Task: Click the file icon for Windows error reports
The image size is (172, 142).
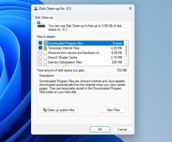Action: click(45, 53)
